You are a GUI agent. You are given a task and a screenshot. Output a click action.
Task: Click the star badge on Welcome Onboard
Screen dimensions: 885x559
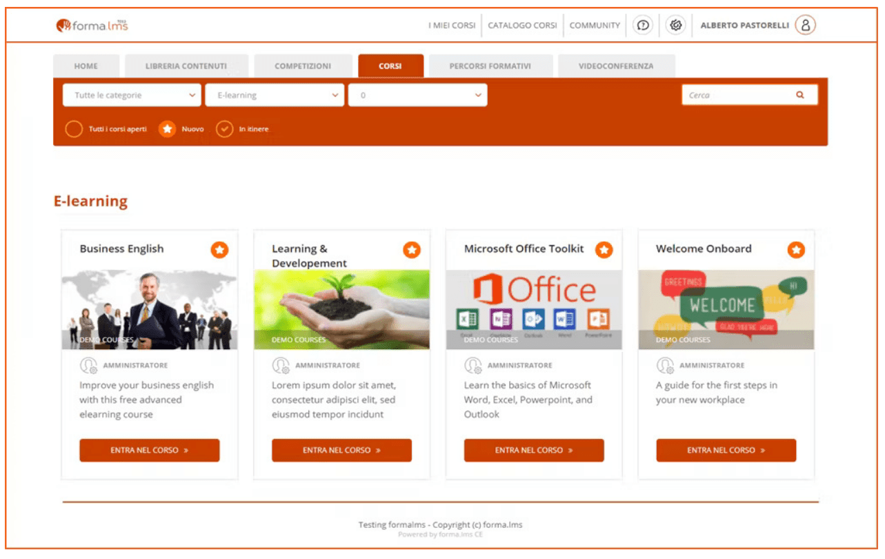tap(796, 250)
